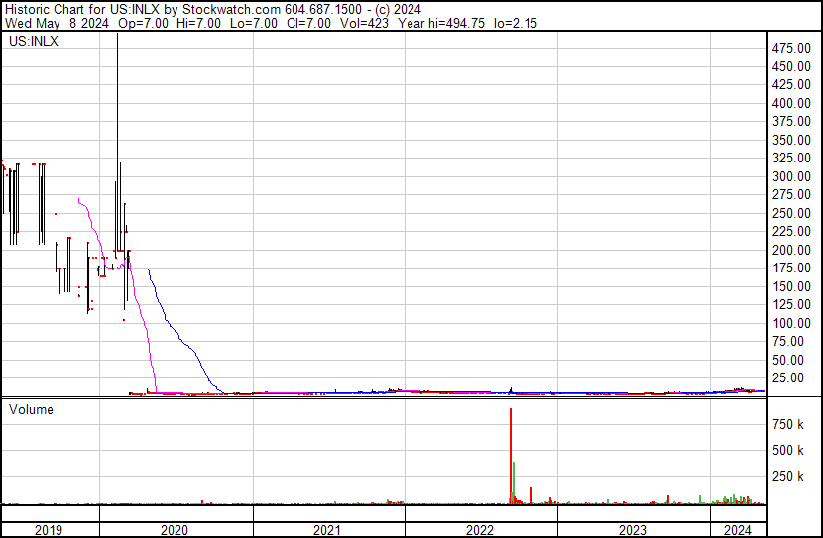Select the 2021 year label on the timeline
The height and width of the screenshot is (538, 823).
click(x=328, y=529)
